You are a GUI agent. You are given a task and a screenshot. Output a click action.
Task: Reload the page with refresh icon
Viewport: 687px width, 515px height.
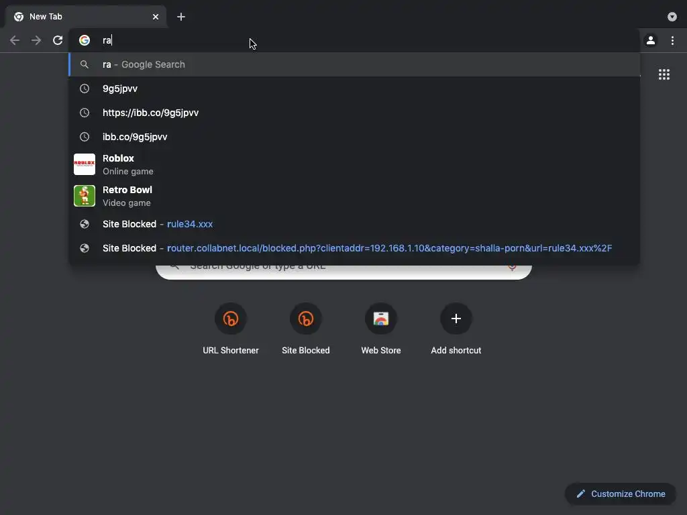(58, 40)
